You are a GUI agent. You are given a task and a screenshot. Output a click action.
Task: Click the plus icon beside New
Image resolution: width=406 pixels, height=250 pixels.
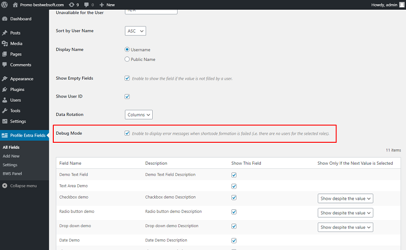pos(102,5)
